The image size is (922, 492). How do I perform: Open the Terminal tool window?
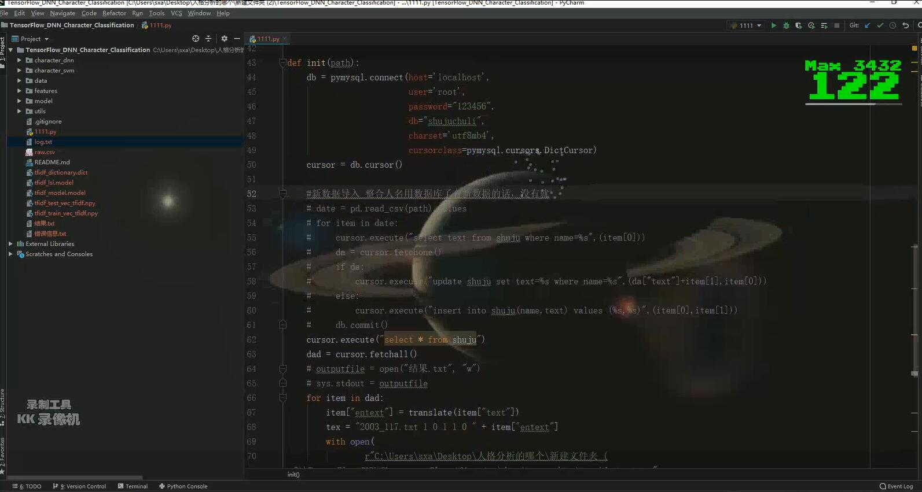(x=133, y=486)
